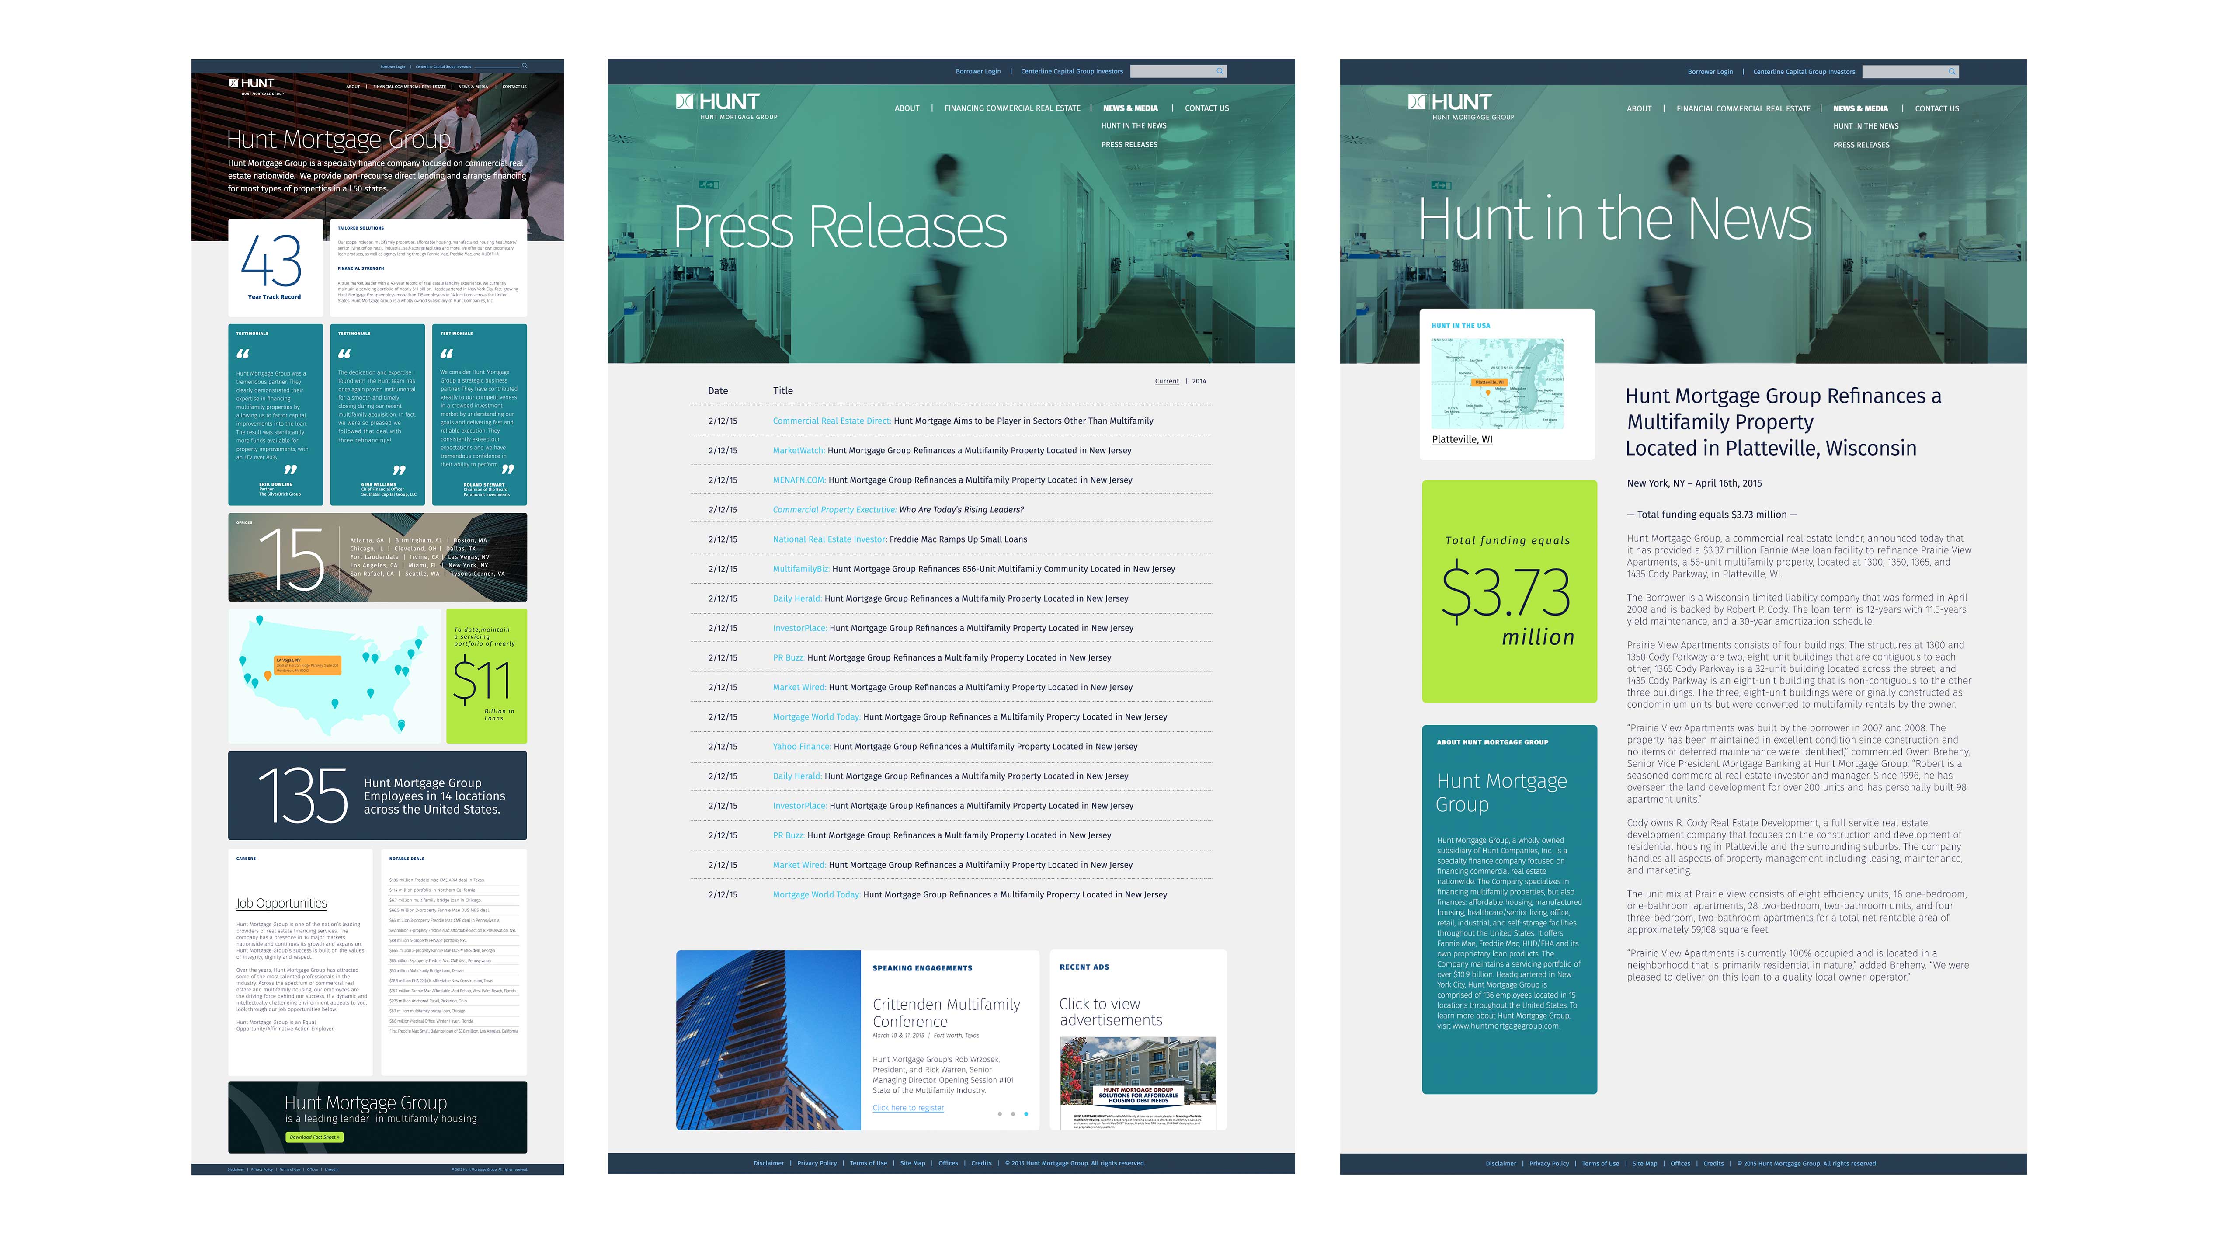Click the HUNT logo on the home page
2238x1259 pixels.
(x=255, y=86)
